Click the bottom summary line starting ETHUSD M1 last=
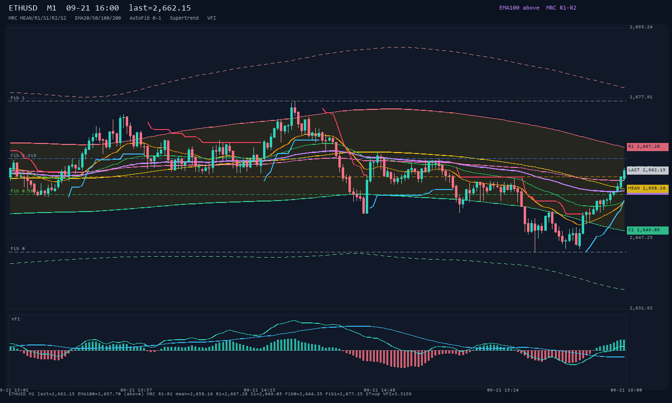Screen dimensions: 672x403 pyautogui.click(x=210, y=394)
